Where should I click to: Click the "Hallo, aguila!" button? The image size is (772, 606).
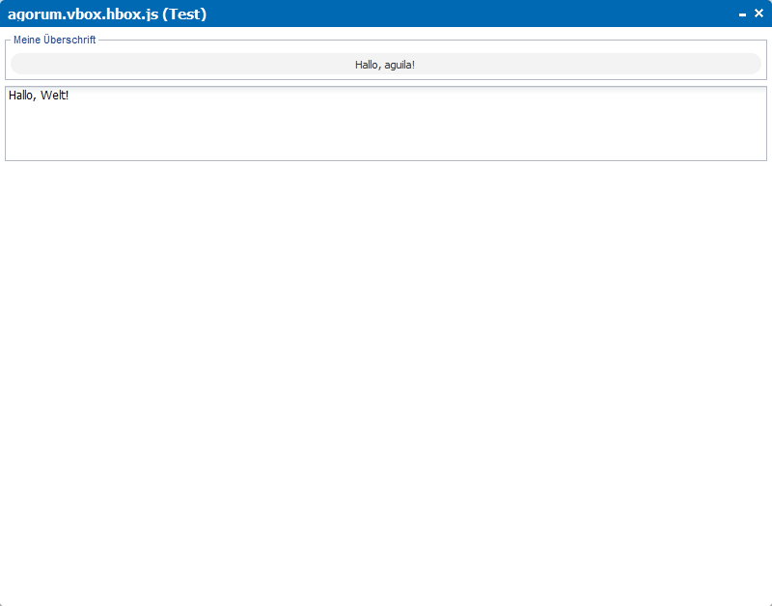[x=385, y=64]
